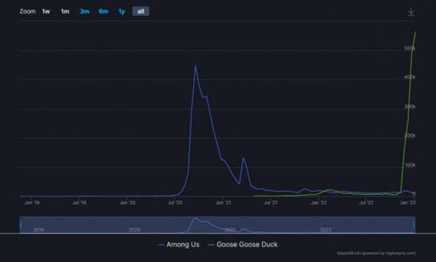This screenshot has height=262, width=436.
Task: Toggle Goose Goose Duck series visibility
Action: tap(247, 244)
